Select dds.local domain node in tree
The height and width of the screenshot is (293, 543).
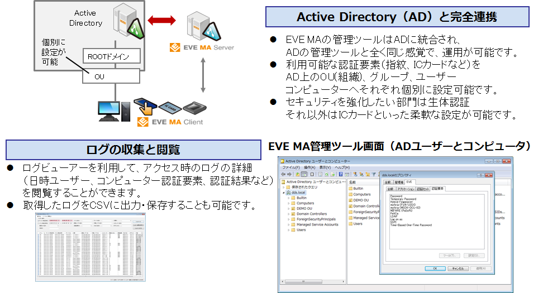pyautogui.click(x=296, y=193)
